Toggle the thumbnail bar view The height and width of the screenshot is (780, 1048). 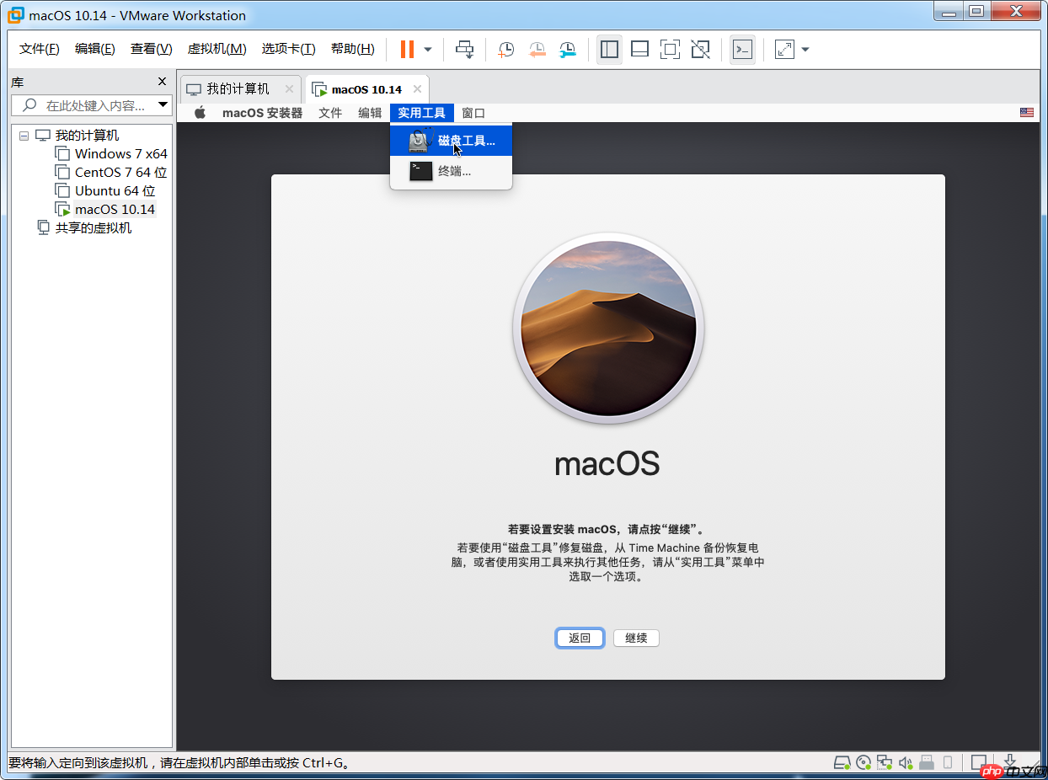pos(639,49)
